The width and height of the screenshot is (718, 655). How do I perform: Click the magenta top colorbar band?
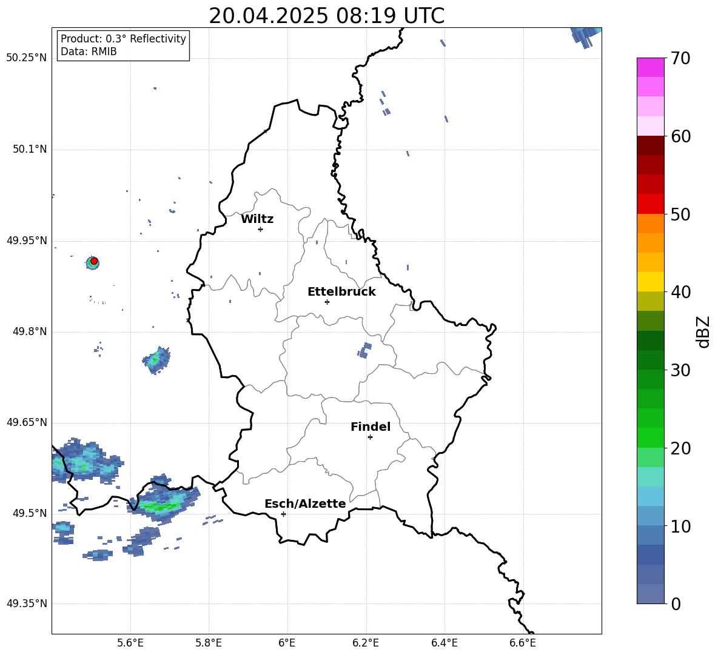point(650,67)
